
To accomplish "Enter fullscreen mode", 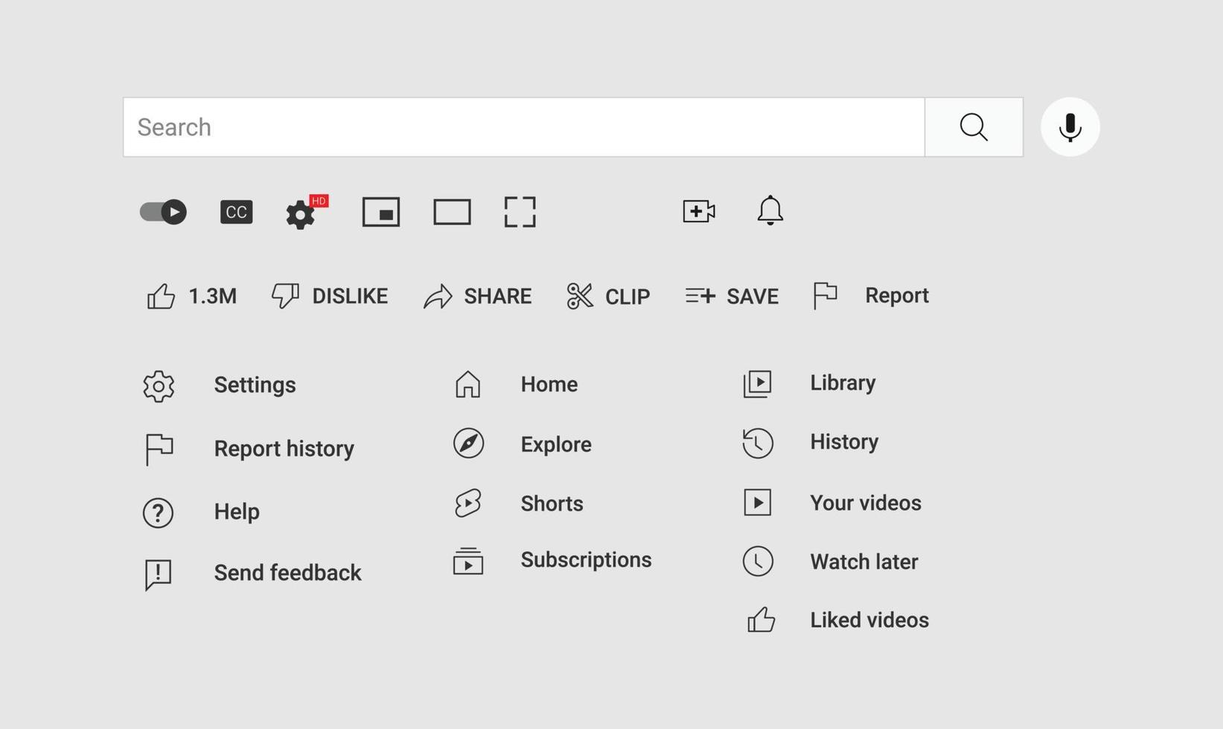I will [520, 211].
